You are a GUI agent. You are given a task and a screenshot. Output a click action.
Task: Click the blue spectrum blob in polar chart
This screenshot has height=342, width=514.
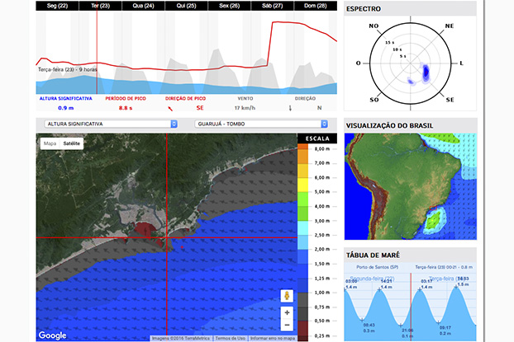pyautogui.click(x=426, y=73)
